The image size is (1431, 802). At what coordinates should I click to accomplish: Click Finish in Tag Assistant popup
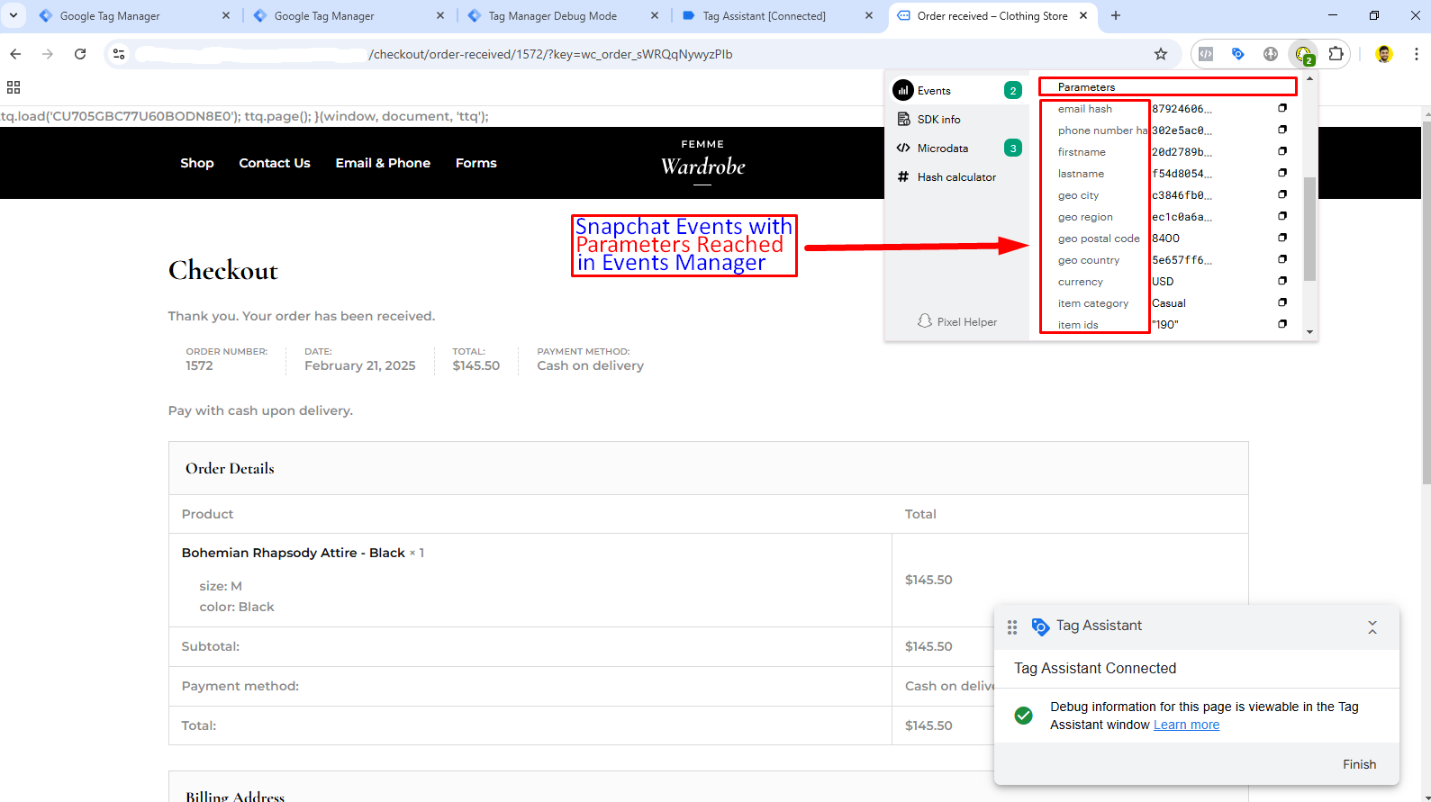pos(1359,764)
